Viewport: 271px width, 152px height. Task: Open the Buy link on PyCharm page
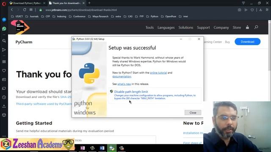(x=227, y=42)
